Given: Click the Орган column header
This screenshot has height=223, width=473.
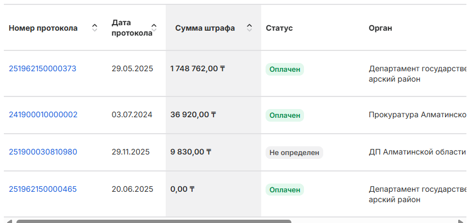Looking at the screenshot, I should pos(380,28).
